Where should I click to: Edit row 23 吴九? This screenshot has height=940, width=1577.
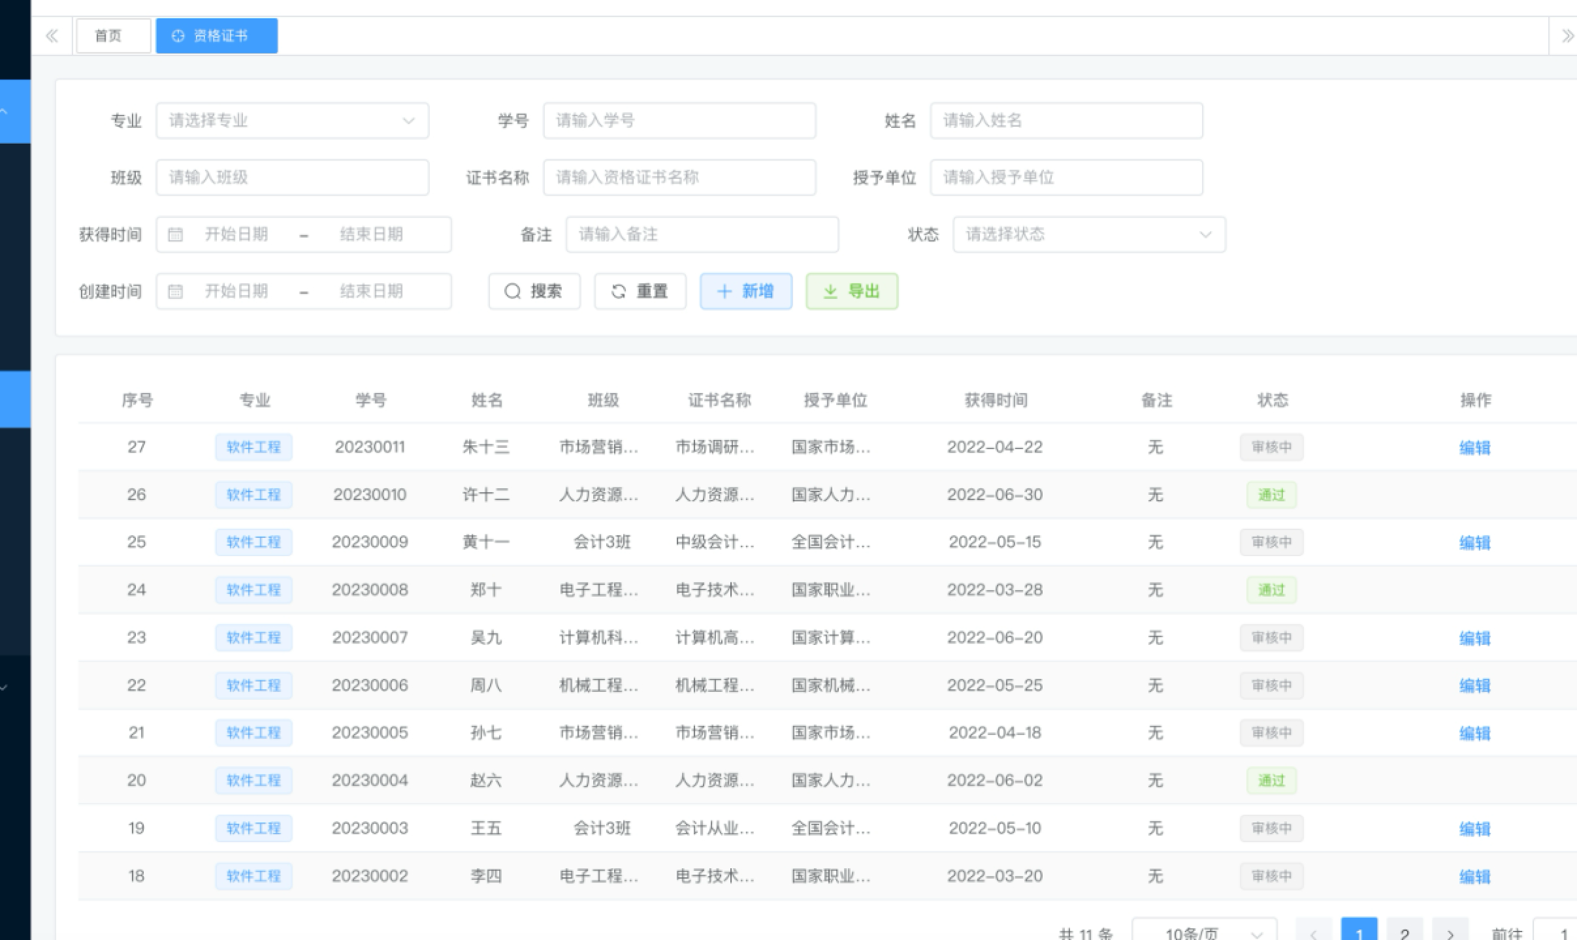(x=1475, y=638)
